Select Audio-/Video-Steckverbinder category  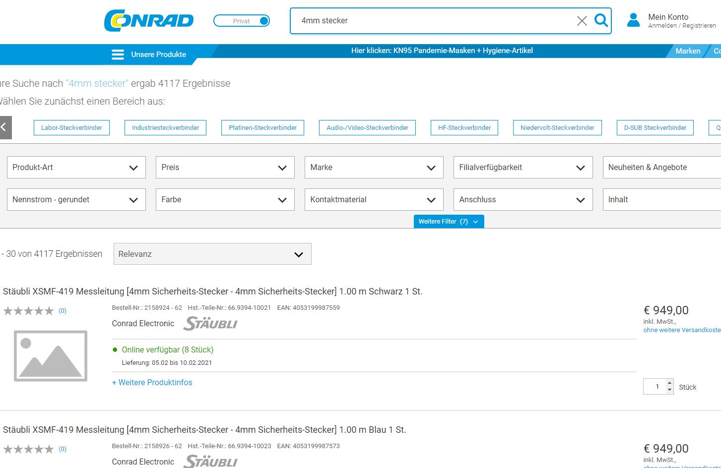click(367, 127)
